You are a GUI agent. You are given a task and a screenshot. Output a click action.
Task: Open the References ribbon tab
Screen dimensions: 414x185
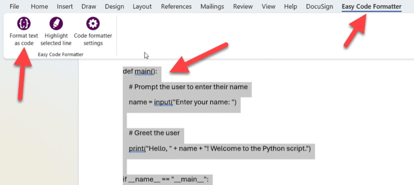(x=176, y=7)
